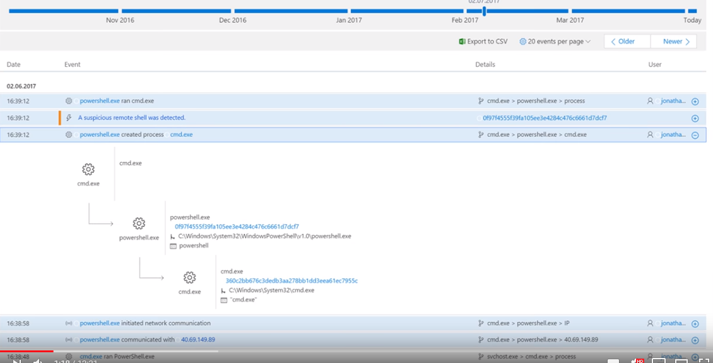The height and width of the screenshot is (363, 713).
Task: Click the powershell.exe path text in process tree
Action: (x=264, y=236)
